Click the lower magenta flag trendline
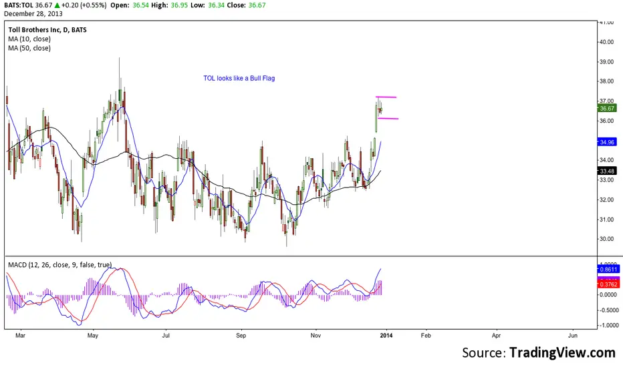 click(x=388, y=118)
